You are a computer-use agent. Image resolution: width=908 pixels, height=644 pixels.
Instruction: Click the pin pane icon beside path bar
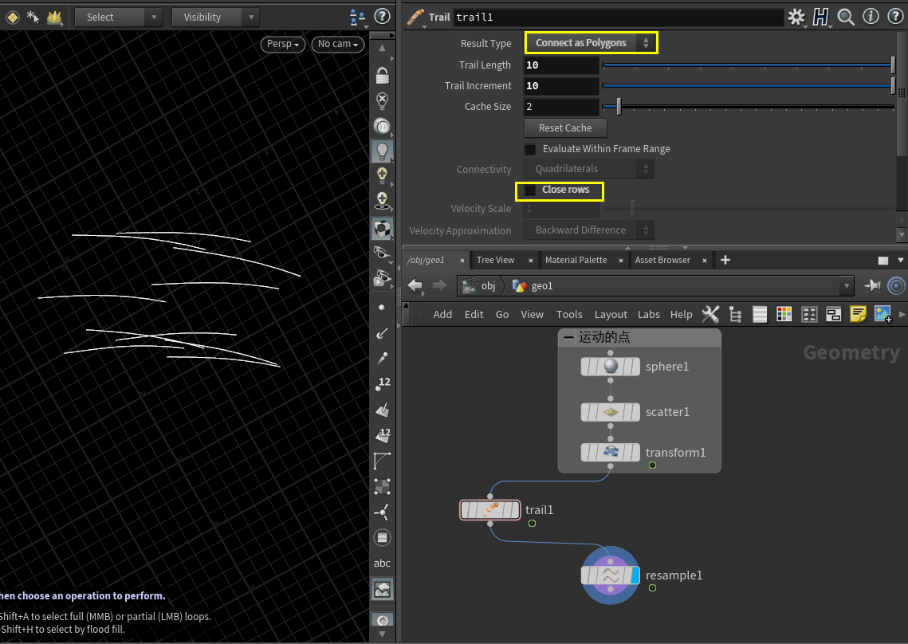(x=872, y=285)
